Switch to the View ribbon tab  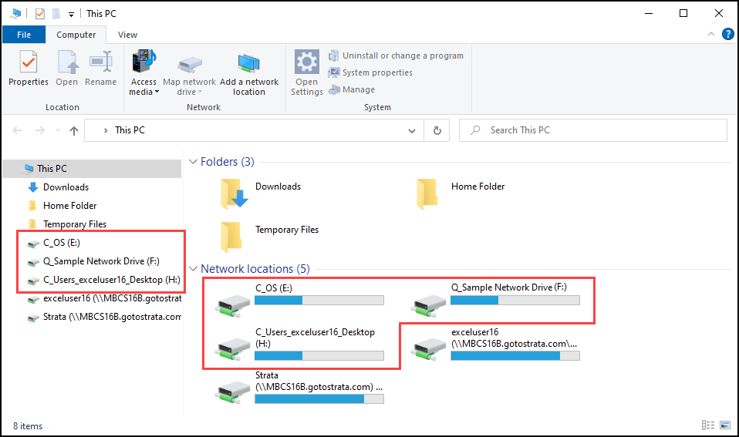click(127, 35)
